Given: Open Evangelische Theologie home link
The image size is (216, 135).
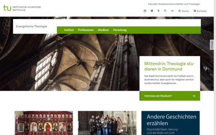Looking at the screenshot, I should coord(32,26).
